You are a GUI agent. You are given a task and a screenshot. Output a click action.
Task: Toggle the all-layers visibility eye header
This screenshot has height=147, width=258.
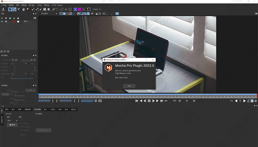pyautogui.click(x=2, y=18)
